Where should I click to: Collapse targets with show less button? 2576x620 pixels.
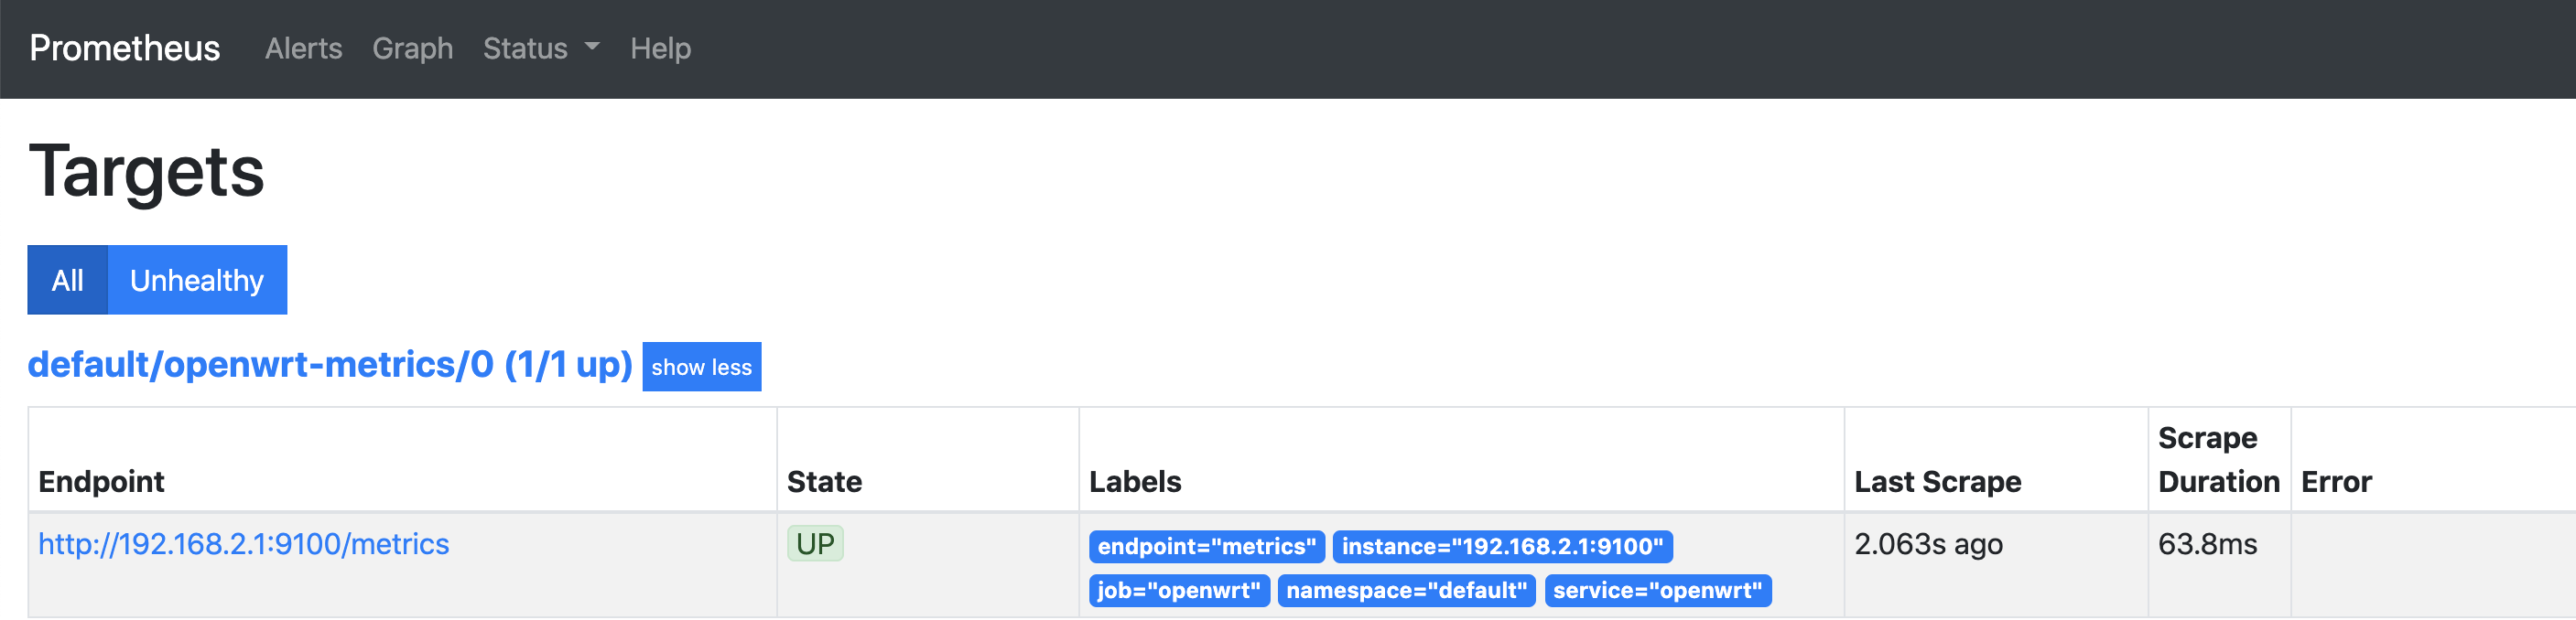(701, 368)
